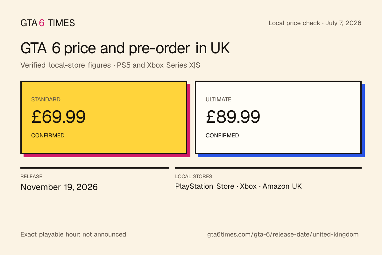Click the Local price check date text
Screen dimensions: 382x255
pos(315,23)
